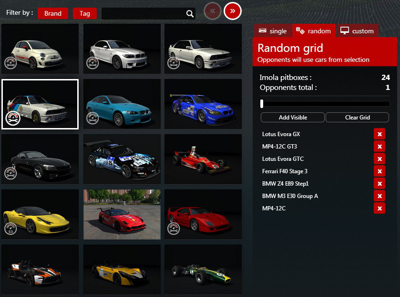Click the opponents total slider track
The width and height of the screenshot is (400, 297).
325,104
